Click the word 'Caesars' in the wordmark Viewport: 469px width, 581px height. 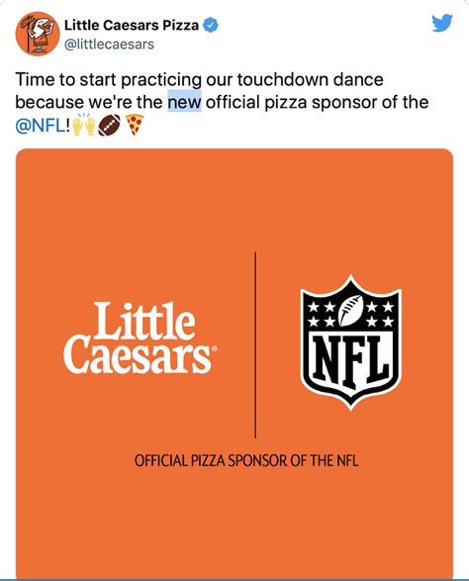(x=138, y=355)
